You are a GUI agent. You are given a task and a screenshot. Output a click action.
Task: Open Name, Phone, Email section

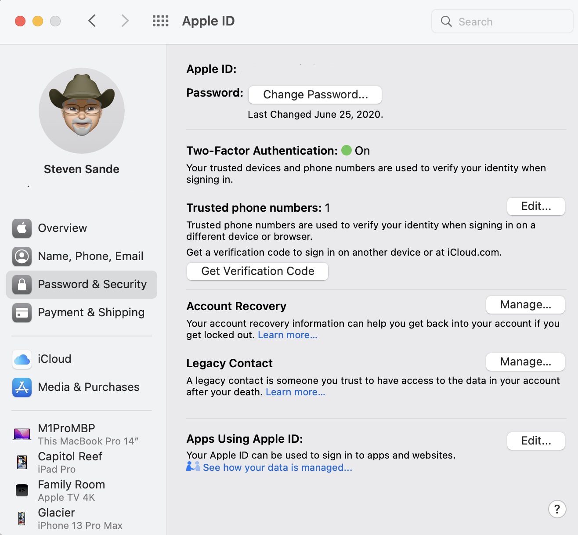(90, 257)
